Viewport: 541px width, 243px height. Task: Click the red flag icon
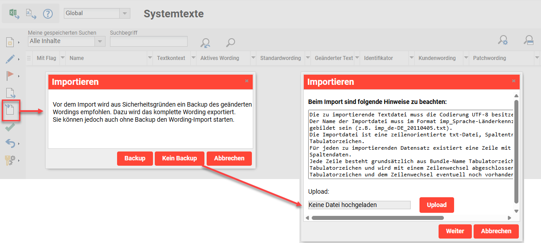pos(10,76)
